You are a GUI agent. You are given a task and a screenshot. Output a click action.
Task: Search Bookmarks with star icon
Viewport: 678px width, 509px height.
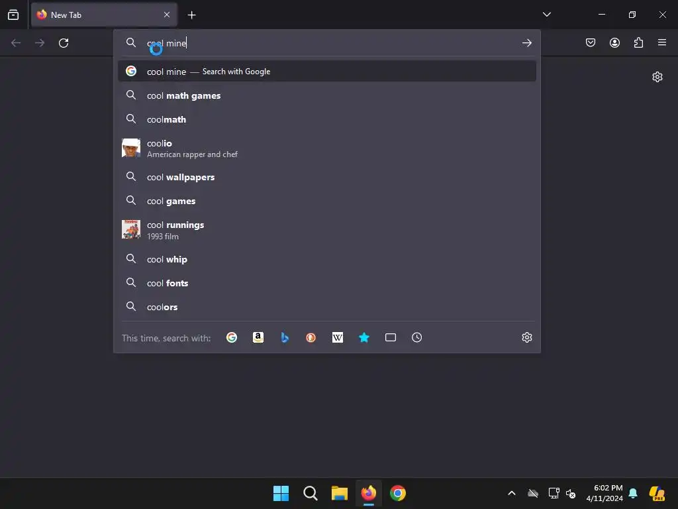[x=364, y=337]
